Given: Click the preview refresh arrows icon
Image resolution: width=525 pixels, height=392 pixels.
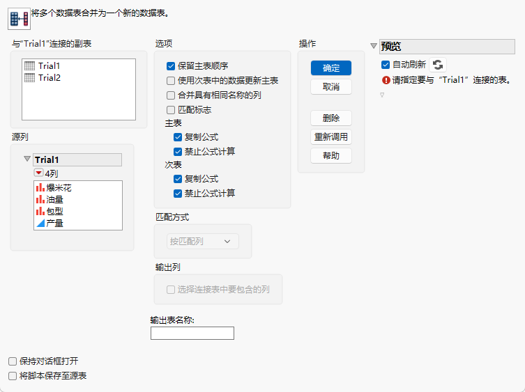Looking at the screenshot, I should [x=438, y=65].
